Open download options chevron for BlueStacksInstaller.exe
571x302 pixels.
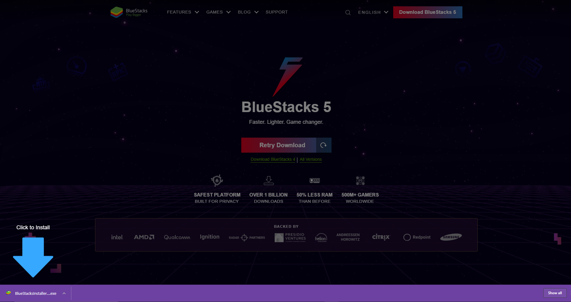[64, 293]
